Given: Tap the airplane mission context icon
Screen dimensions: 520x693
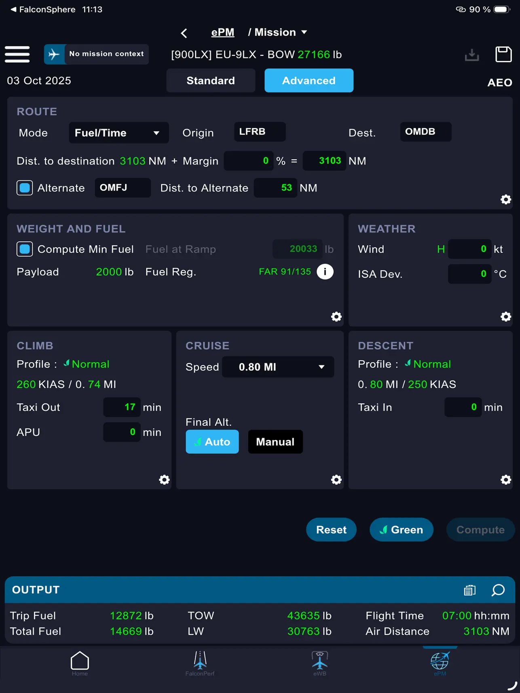Looking at the screenshot, I should tap(54, 54).
